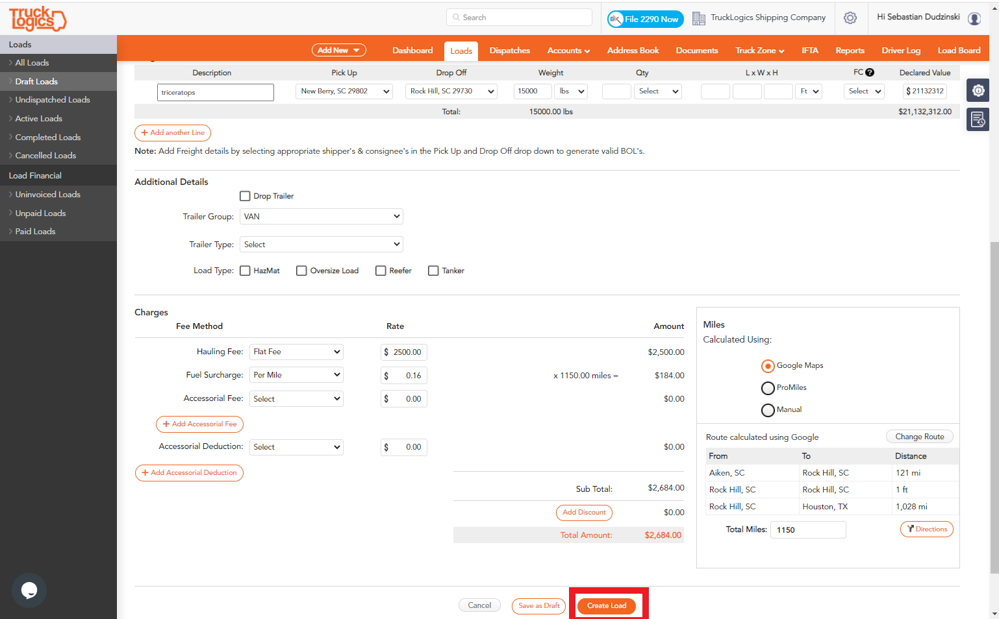Check the Drop Trailer checkbox
This screenshot has width=999, height=619.
(245, 196)
